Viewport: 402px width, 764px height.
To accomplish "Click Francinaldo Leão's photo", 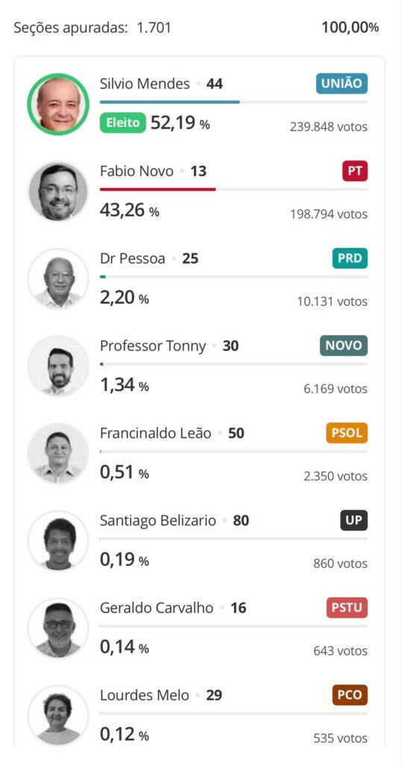I will pyautogui.click(x=58, y=453).
